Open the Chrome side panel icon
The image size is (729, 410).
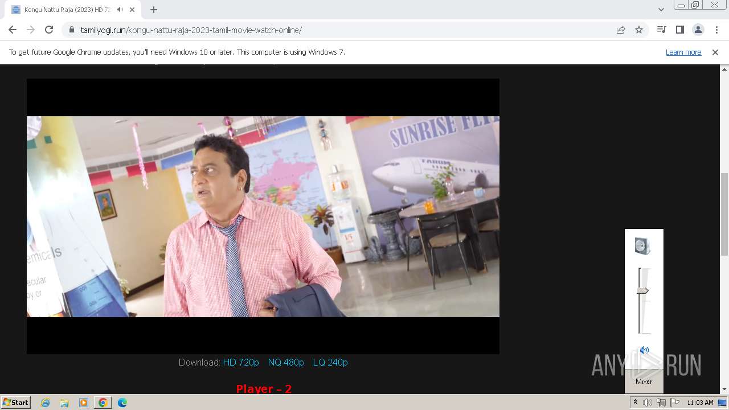point(679,30)
